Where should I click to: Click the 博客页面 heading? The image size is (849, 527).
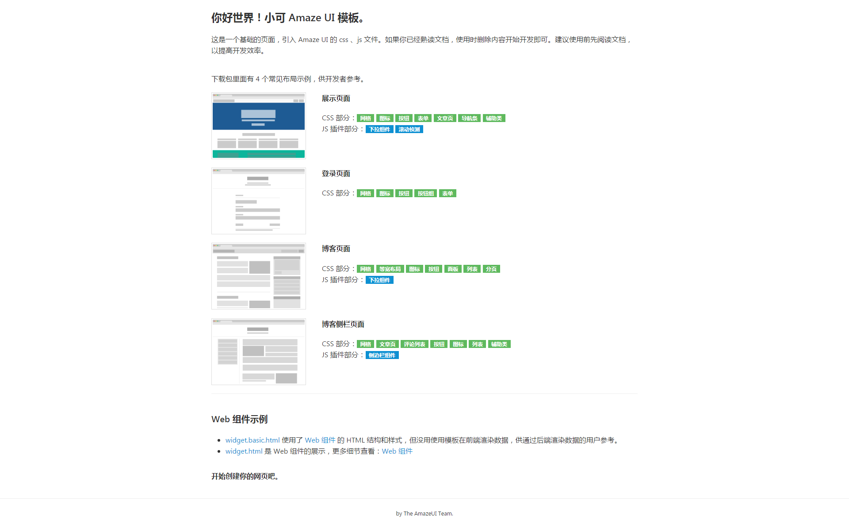coord(336,248)
